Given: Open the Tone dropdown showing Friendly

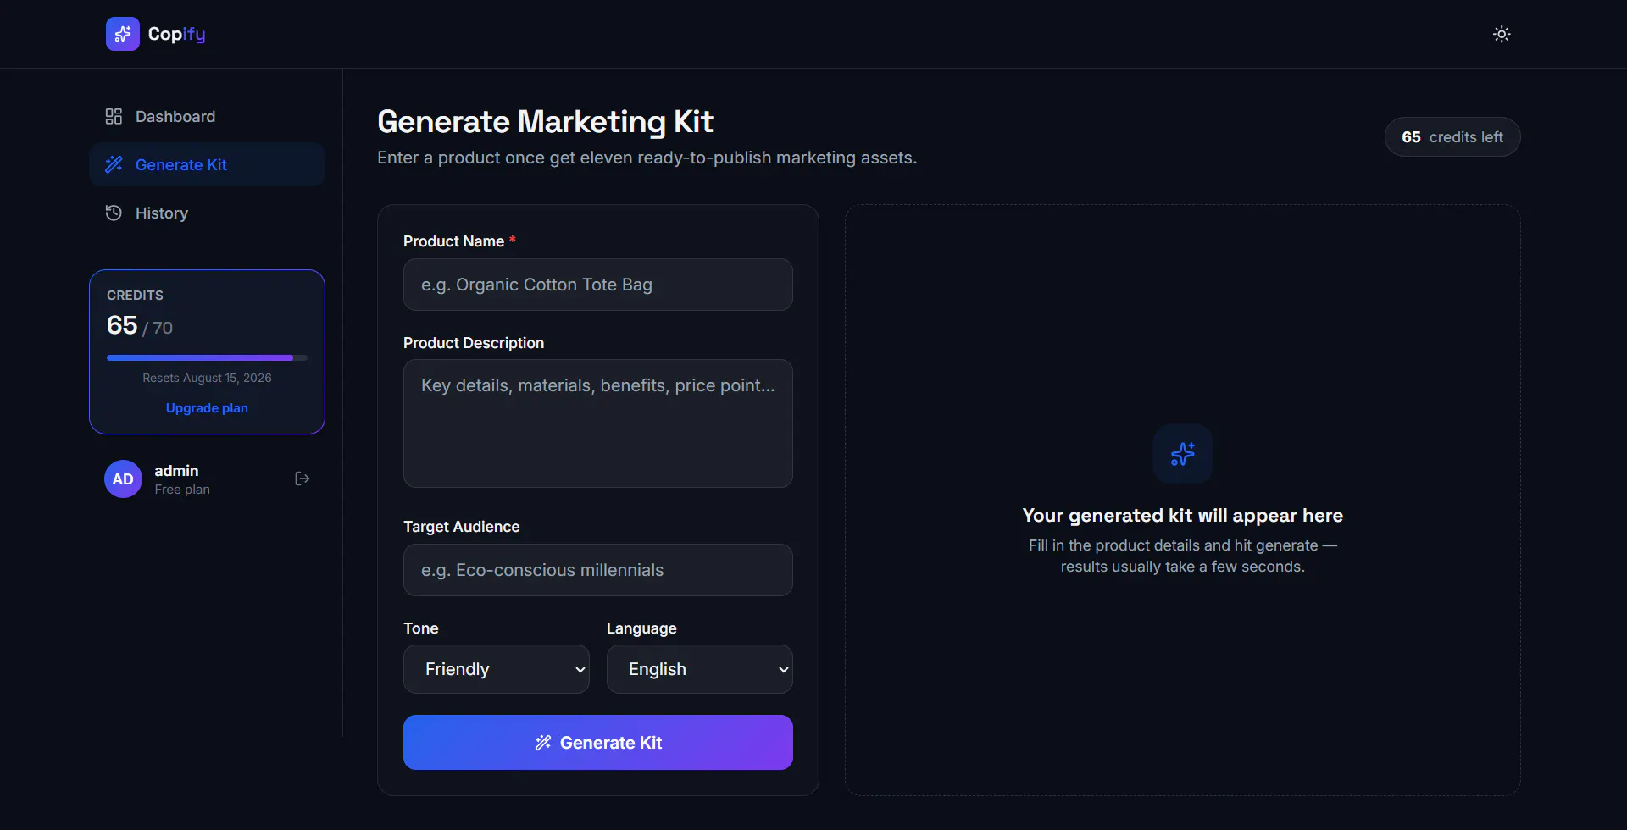Looking at the screenshot, I should click(x=497, y=669).
